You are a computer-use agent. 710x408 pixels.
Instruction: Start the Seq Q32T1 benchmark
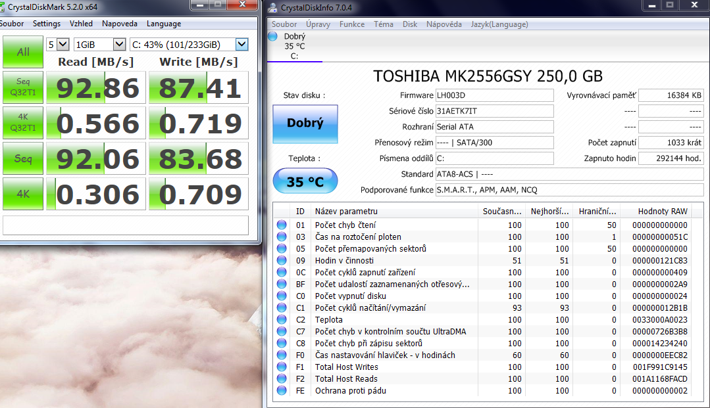click(23, 87)
